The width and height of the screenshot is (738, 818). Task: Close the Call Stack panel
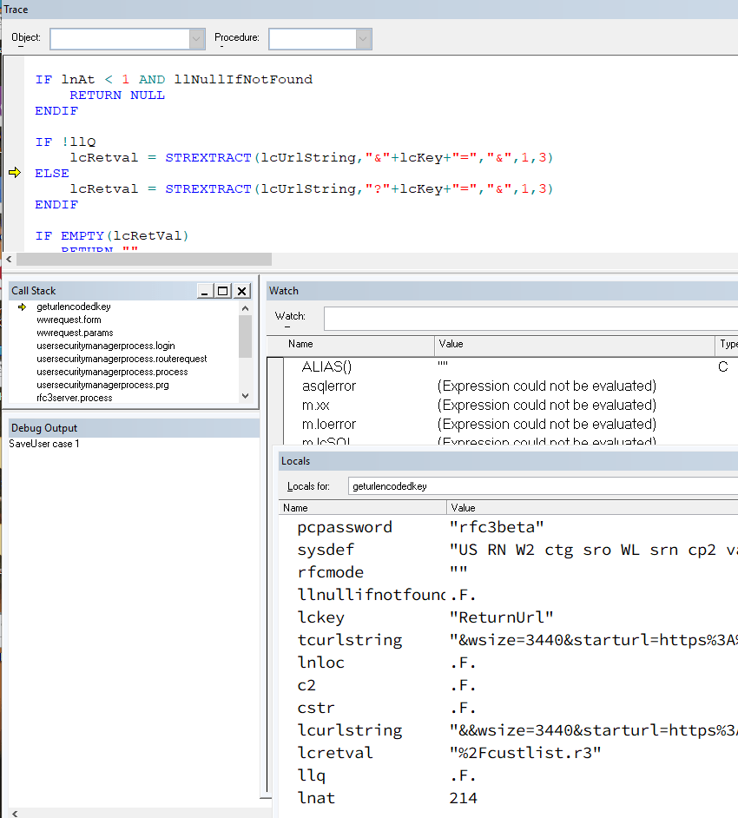(242, 291)
